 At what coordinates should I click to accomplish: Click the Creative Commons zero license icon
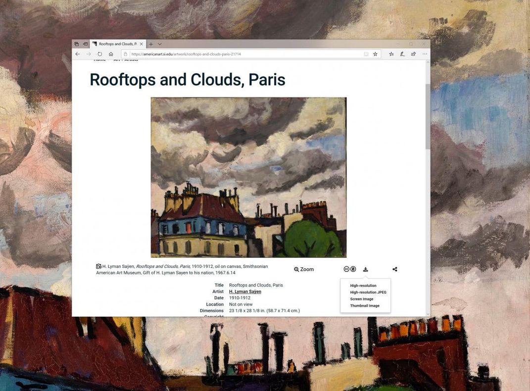350,269
